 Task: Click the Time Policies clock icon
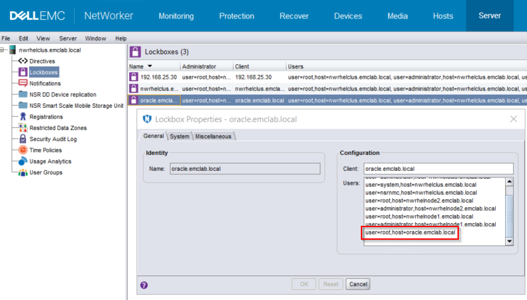[23, 150]
